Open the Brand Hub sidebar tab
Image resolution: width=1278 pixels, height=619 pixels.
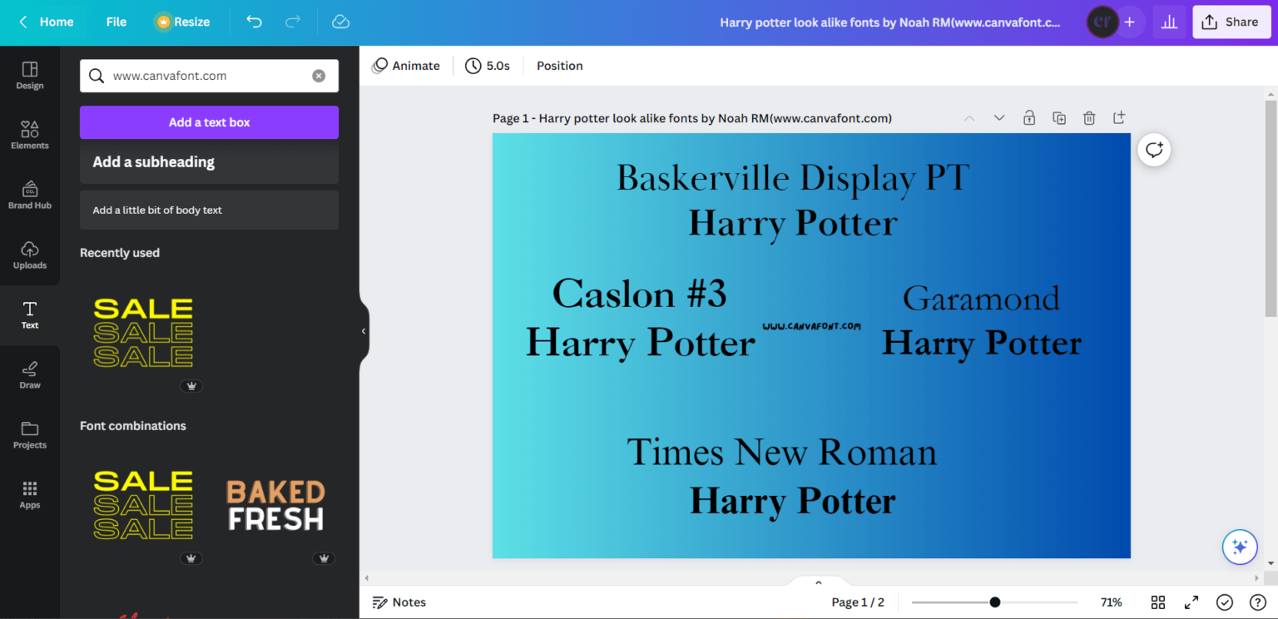[30, 195]
